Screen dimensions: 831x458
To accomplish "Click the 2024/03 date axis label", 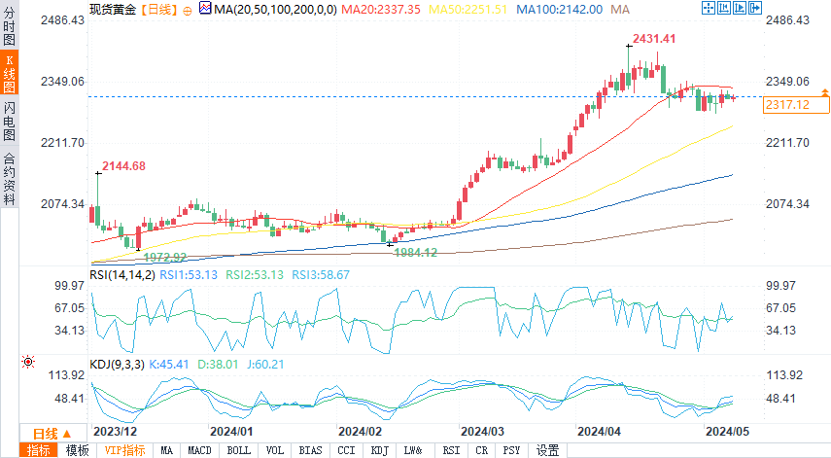I will [x=482, y=432].
